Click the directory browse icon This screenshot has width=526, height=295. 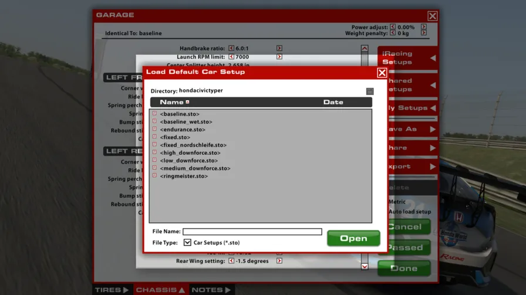click(x=370, y=91)
